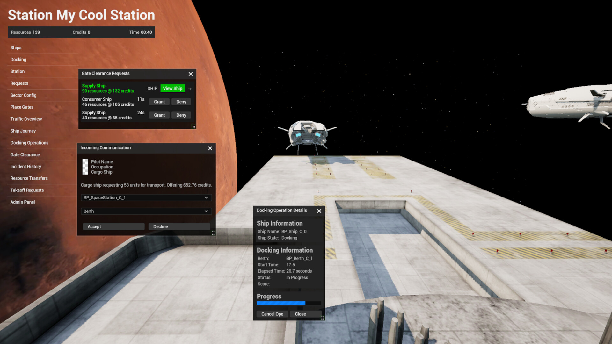612x344 pixels.
Task: Click the 'Time 00:40' readout
Action: (x=141, y=32)
